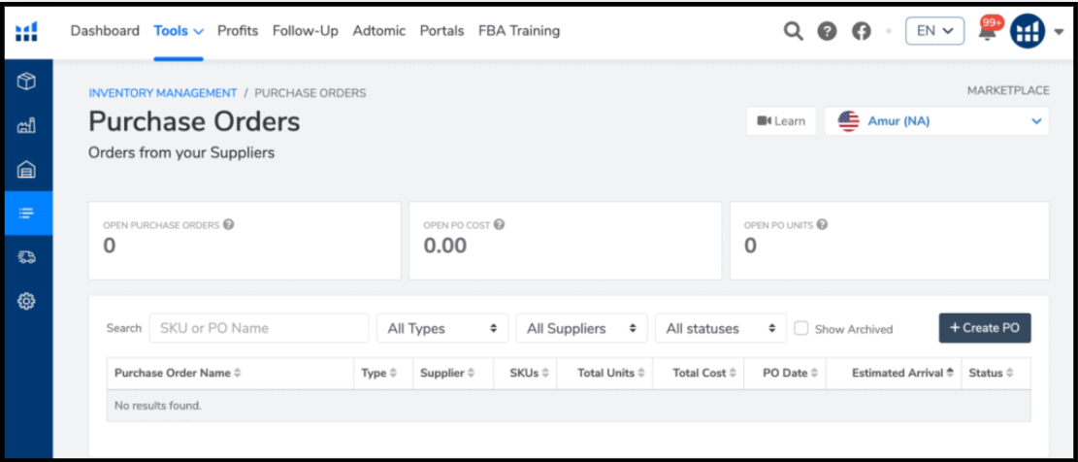
Task: Open notifications bell with 99+ badge
Action: 988,31
